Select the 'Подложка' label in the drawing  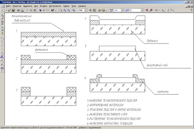(152, 41)
